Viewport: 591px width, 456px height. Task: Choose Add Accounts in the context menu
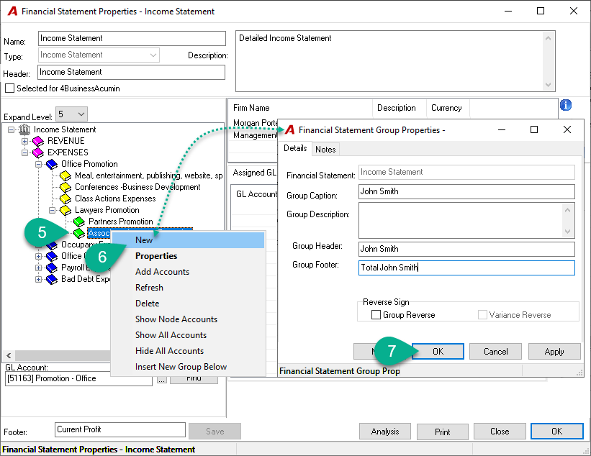[x=188, y=272]
